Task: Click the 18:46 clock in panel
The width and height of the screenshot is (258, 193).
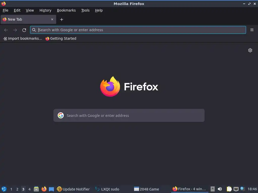Action: click(252, 189)
